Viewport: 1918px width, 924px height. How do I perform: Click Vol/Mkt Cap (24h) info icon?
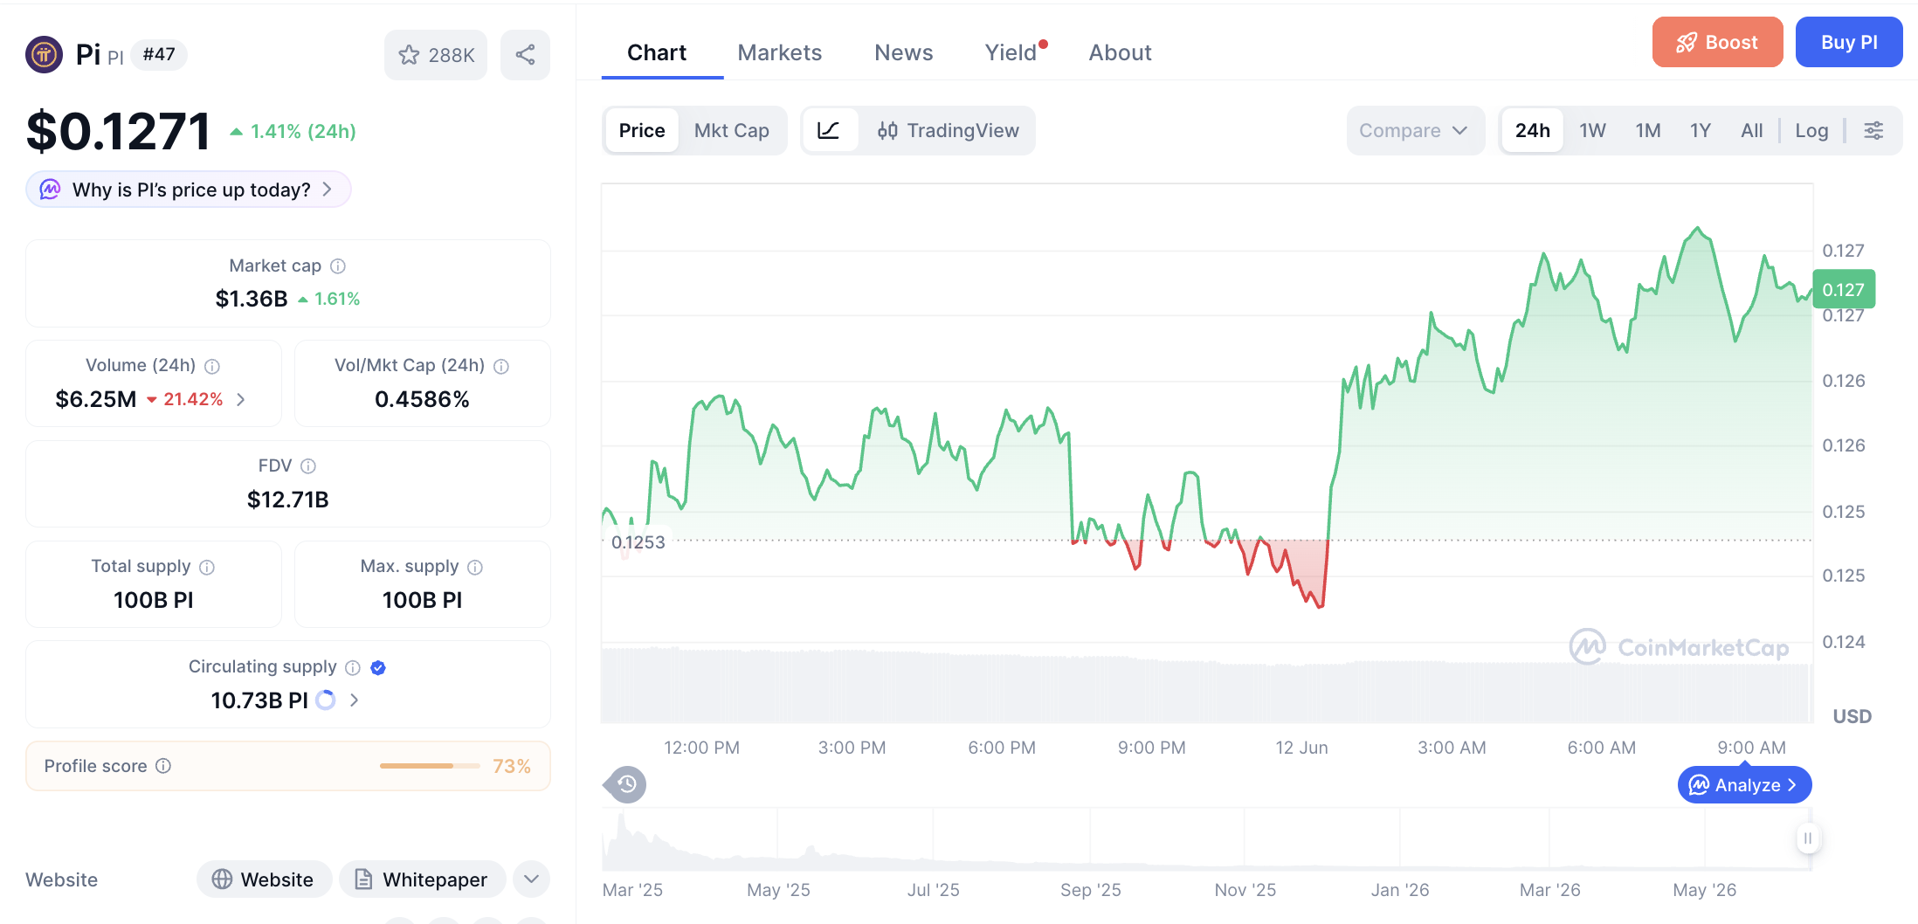501,366
